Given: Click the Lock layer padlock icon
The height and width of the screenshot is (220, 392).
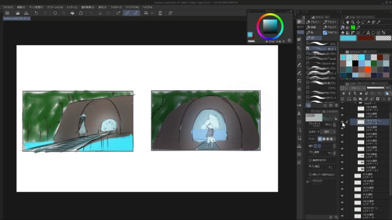Looking at the screenshot, I should point(361,93).
